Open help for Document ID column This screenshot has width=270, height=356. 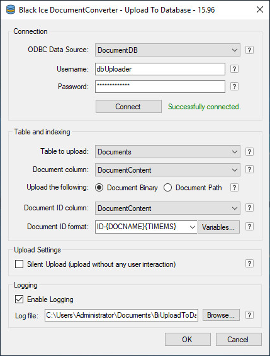[x=249, y=208]
